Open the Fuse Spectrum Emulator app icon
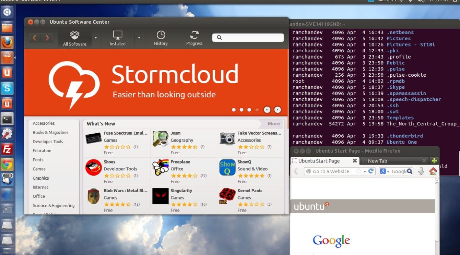 point(94,139)
